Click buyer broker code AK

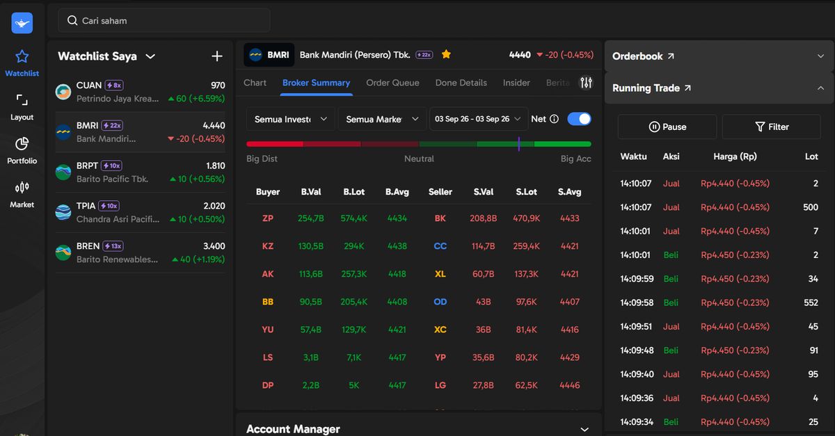click(268, 274)
